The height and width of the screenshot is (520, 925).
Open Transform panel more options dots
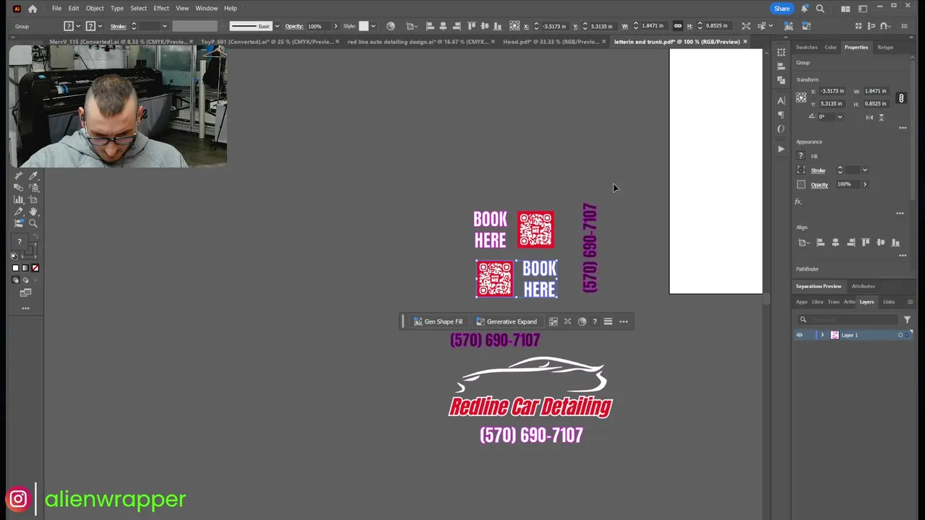(903, 128)
